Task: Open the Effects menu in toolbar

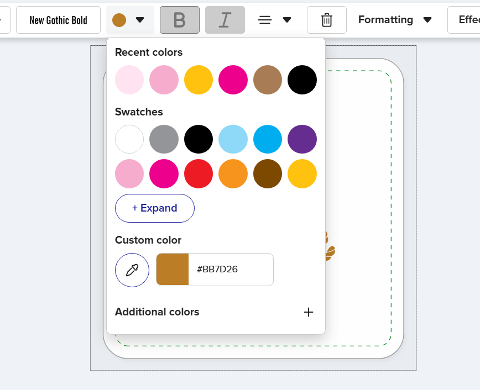Action: click(464, 20)
